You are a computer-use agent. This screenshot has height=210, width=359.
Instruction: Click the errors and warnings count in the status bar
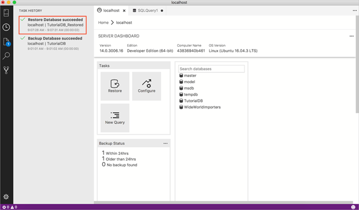point(10,207)
